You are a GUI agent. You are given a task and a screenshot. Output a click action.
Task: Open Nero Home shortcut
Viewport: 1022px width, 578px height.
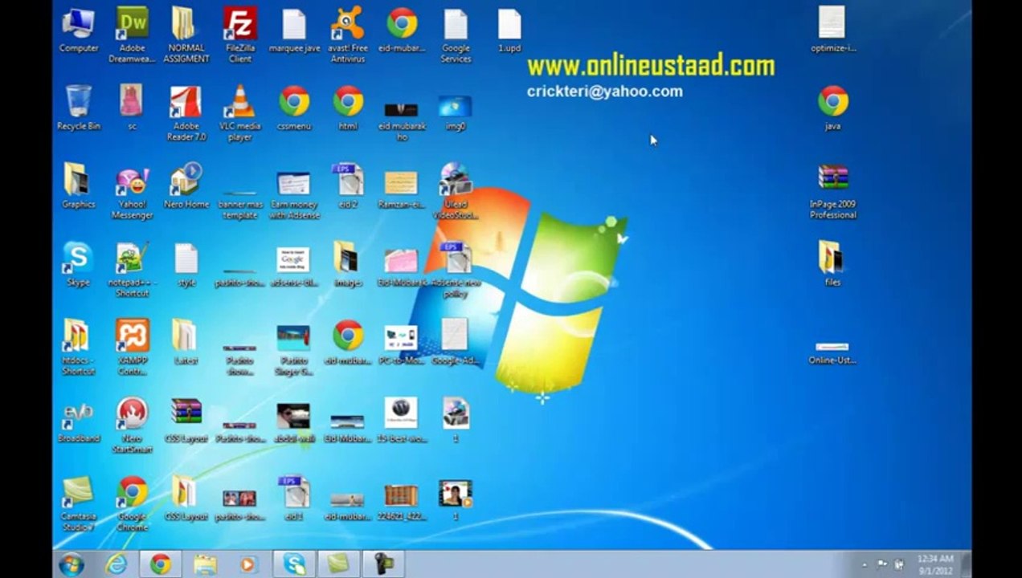point(186,185)
